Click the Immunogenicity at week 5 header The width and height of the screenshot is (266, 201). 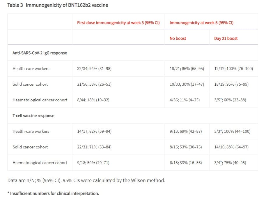(x=201, y=23)
